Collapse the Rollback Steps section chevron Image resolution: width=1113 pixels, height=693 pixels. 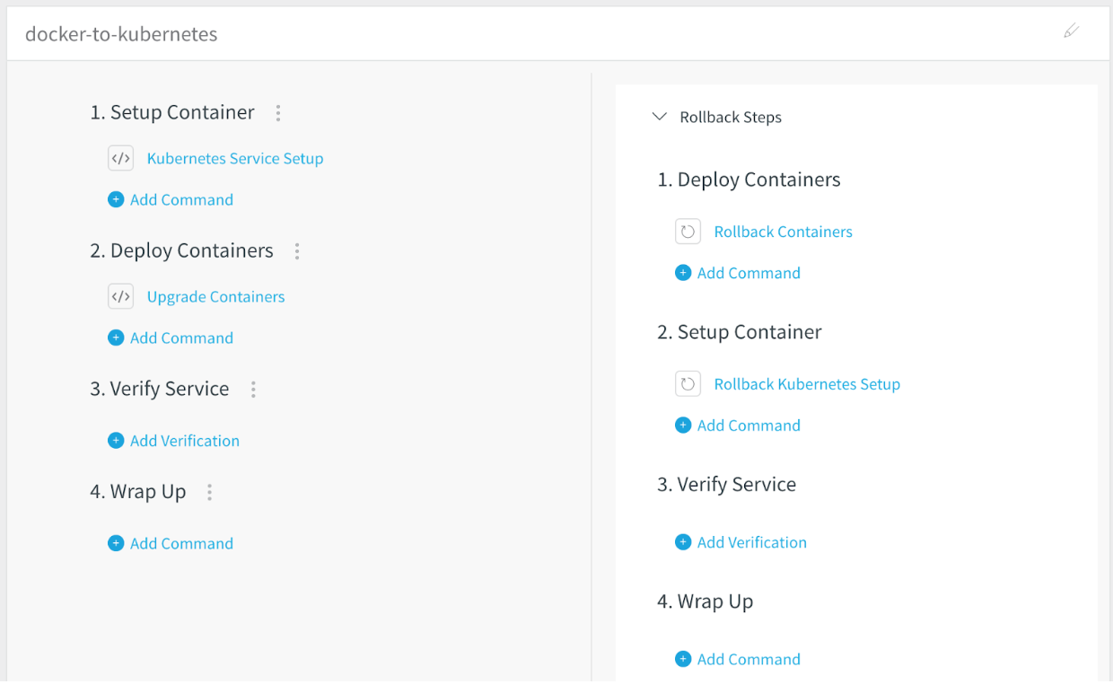point(660,118)
